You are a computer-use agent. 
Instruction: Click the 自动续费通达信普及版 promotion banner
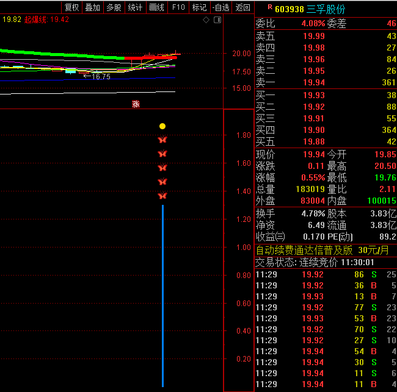pos(304,250)
